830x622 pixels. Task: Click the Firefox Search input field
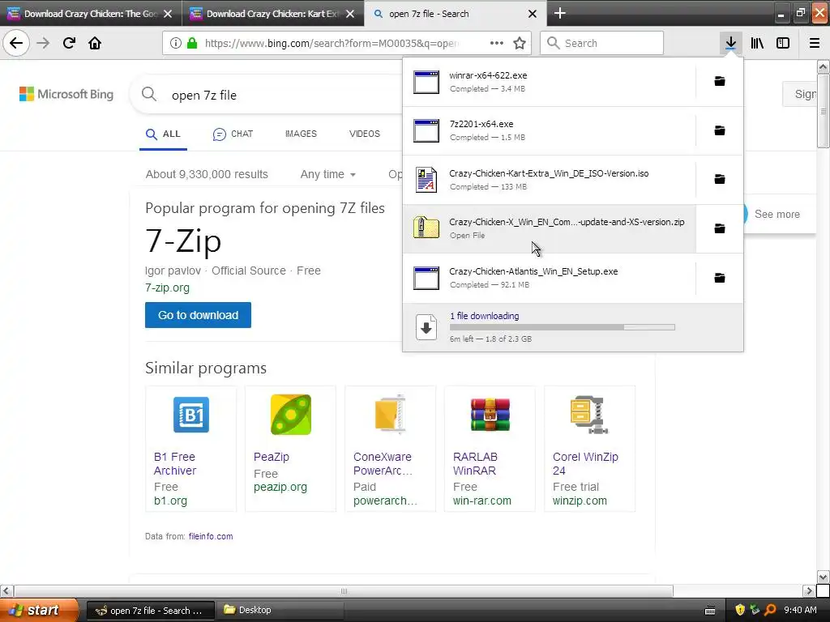point(602,43)
